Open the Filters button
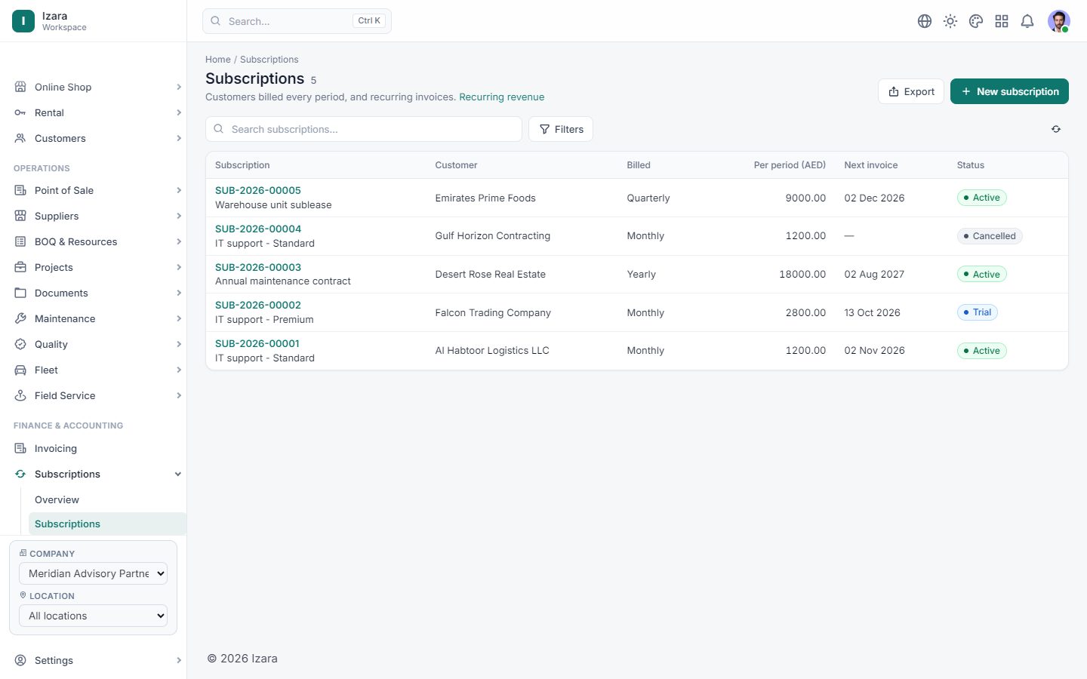This screenshot has width=1087, height=679. pos(561,129)
